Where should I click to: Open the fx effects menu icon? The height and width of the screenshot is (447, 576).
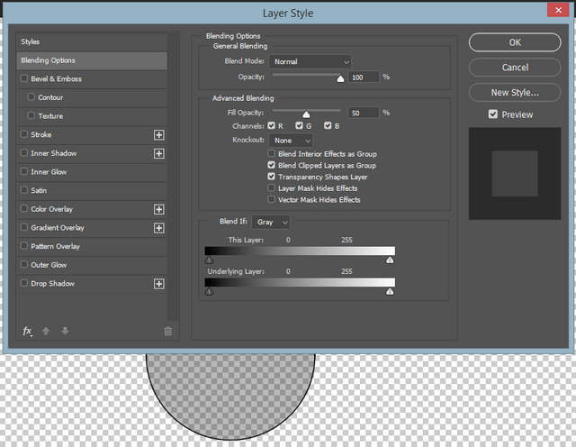click(27, 331)
